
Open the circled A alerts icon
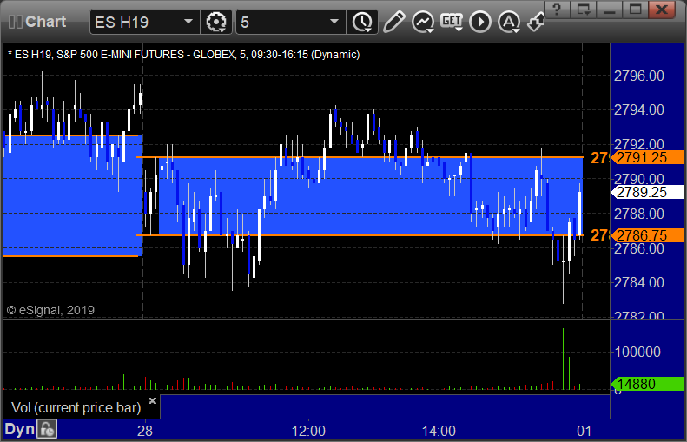[509, 22]
